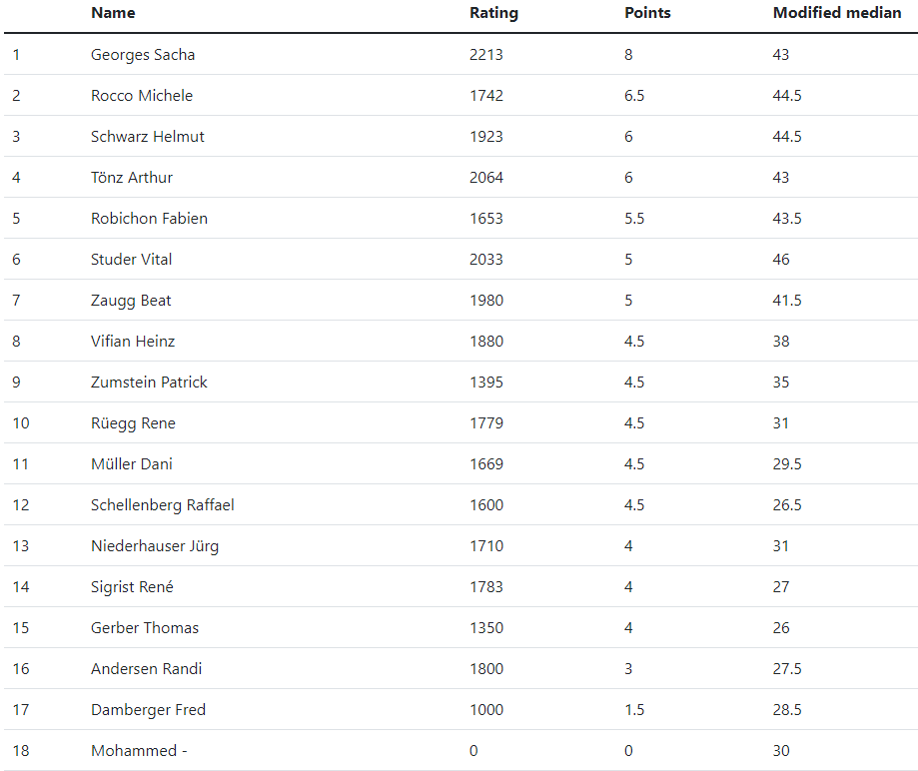This screenshot has height=771, width=918.
Task: Click Andersen Randi's rating 1800
Action: click(486, 668)
